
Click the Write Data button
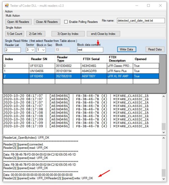click(x=126, y=49)
